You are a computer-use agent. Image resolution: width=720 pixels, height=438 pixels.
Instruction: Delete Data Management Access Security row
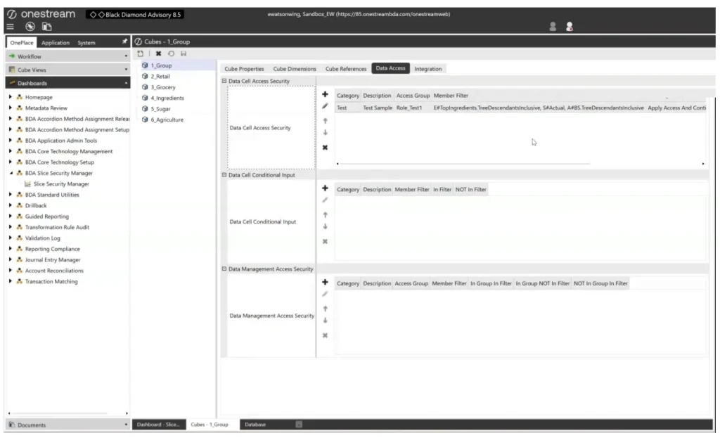[x=325, y=335]
